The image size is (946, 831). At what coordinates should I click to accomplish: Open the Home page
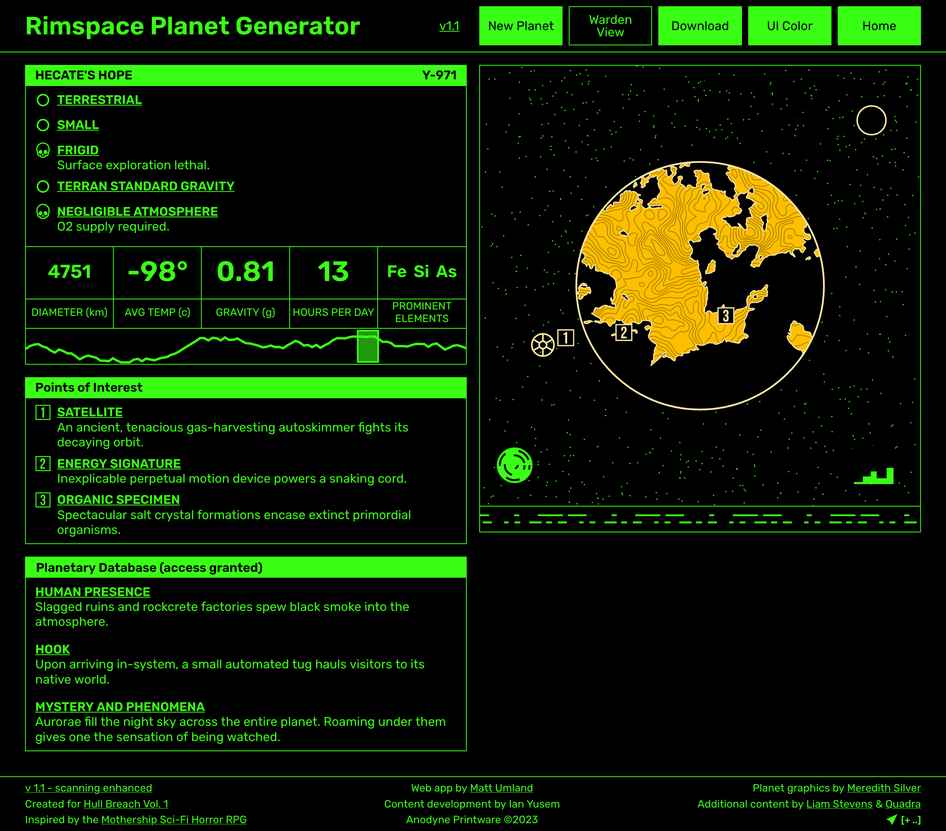pyautogui.click(x=878, y=25)
